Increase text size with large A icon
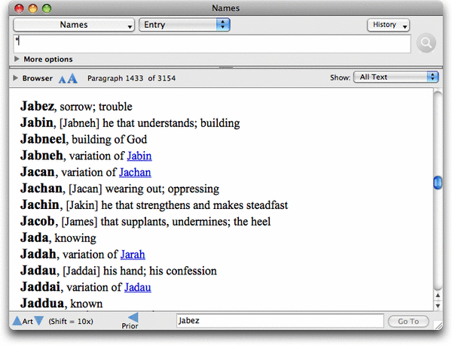Screen dimensions: 452x345 click(72, 77)
